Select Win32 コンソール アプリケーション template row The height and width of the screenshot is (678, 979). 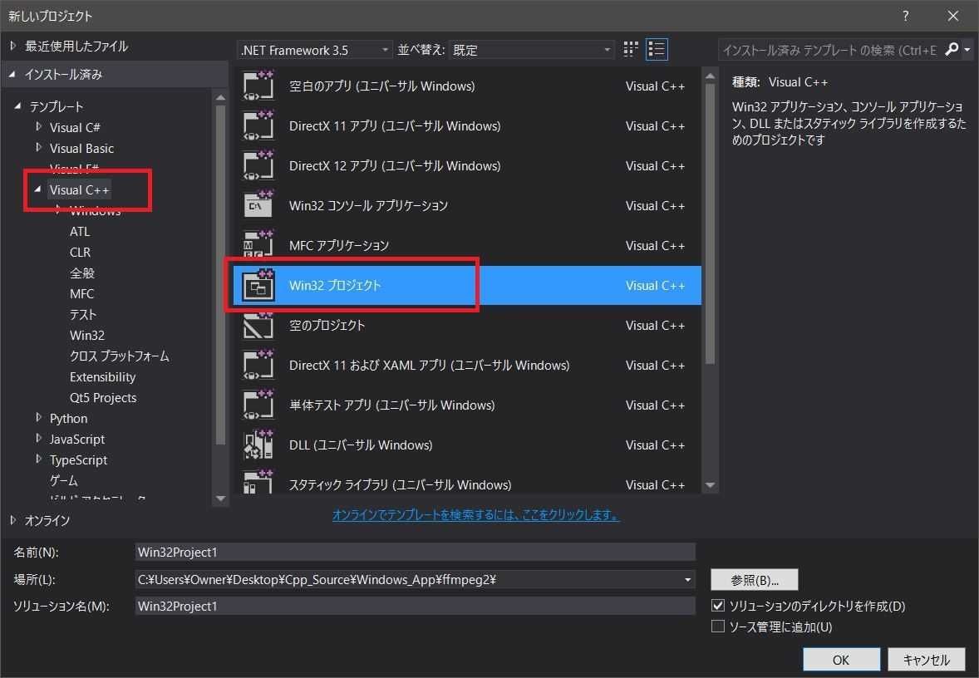[466, 205]
